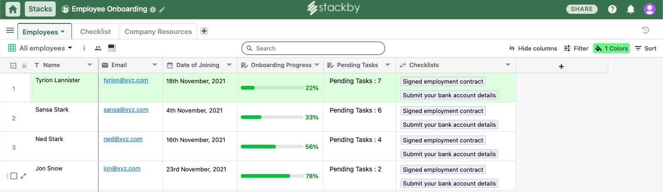Screen dimensions: 663x192
Task: Open the help question mark icon
Action: click(612, 9)
